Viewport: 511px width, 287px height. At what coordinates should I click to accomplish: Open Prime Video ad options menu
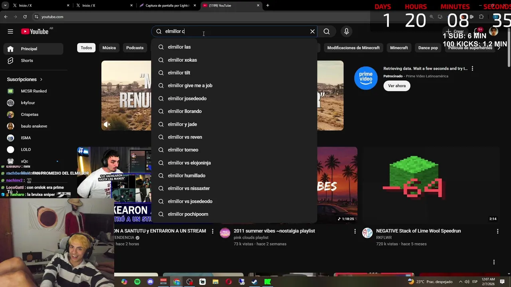[472, 69]
